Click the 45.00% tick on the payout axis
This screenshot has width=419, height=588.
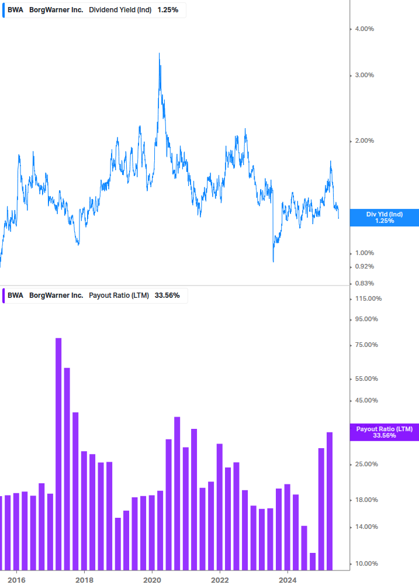pos(366,401)
